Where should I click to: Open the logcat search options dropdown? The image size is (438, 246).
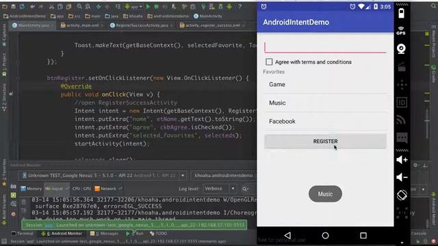(245, 189)
